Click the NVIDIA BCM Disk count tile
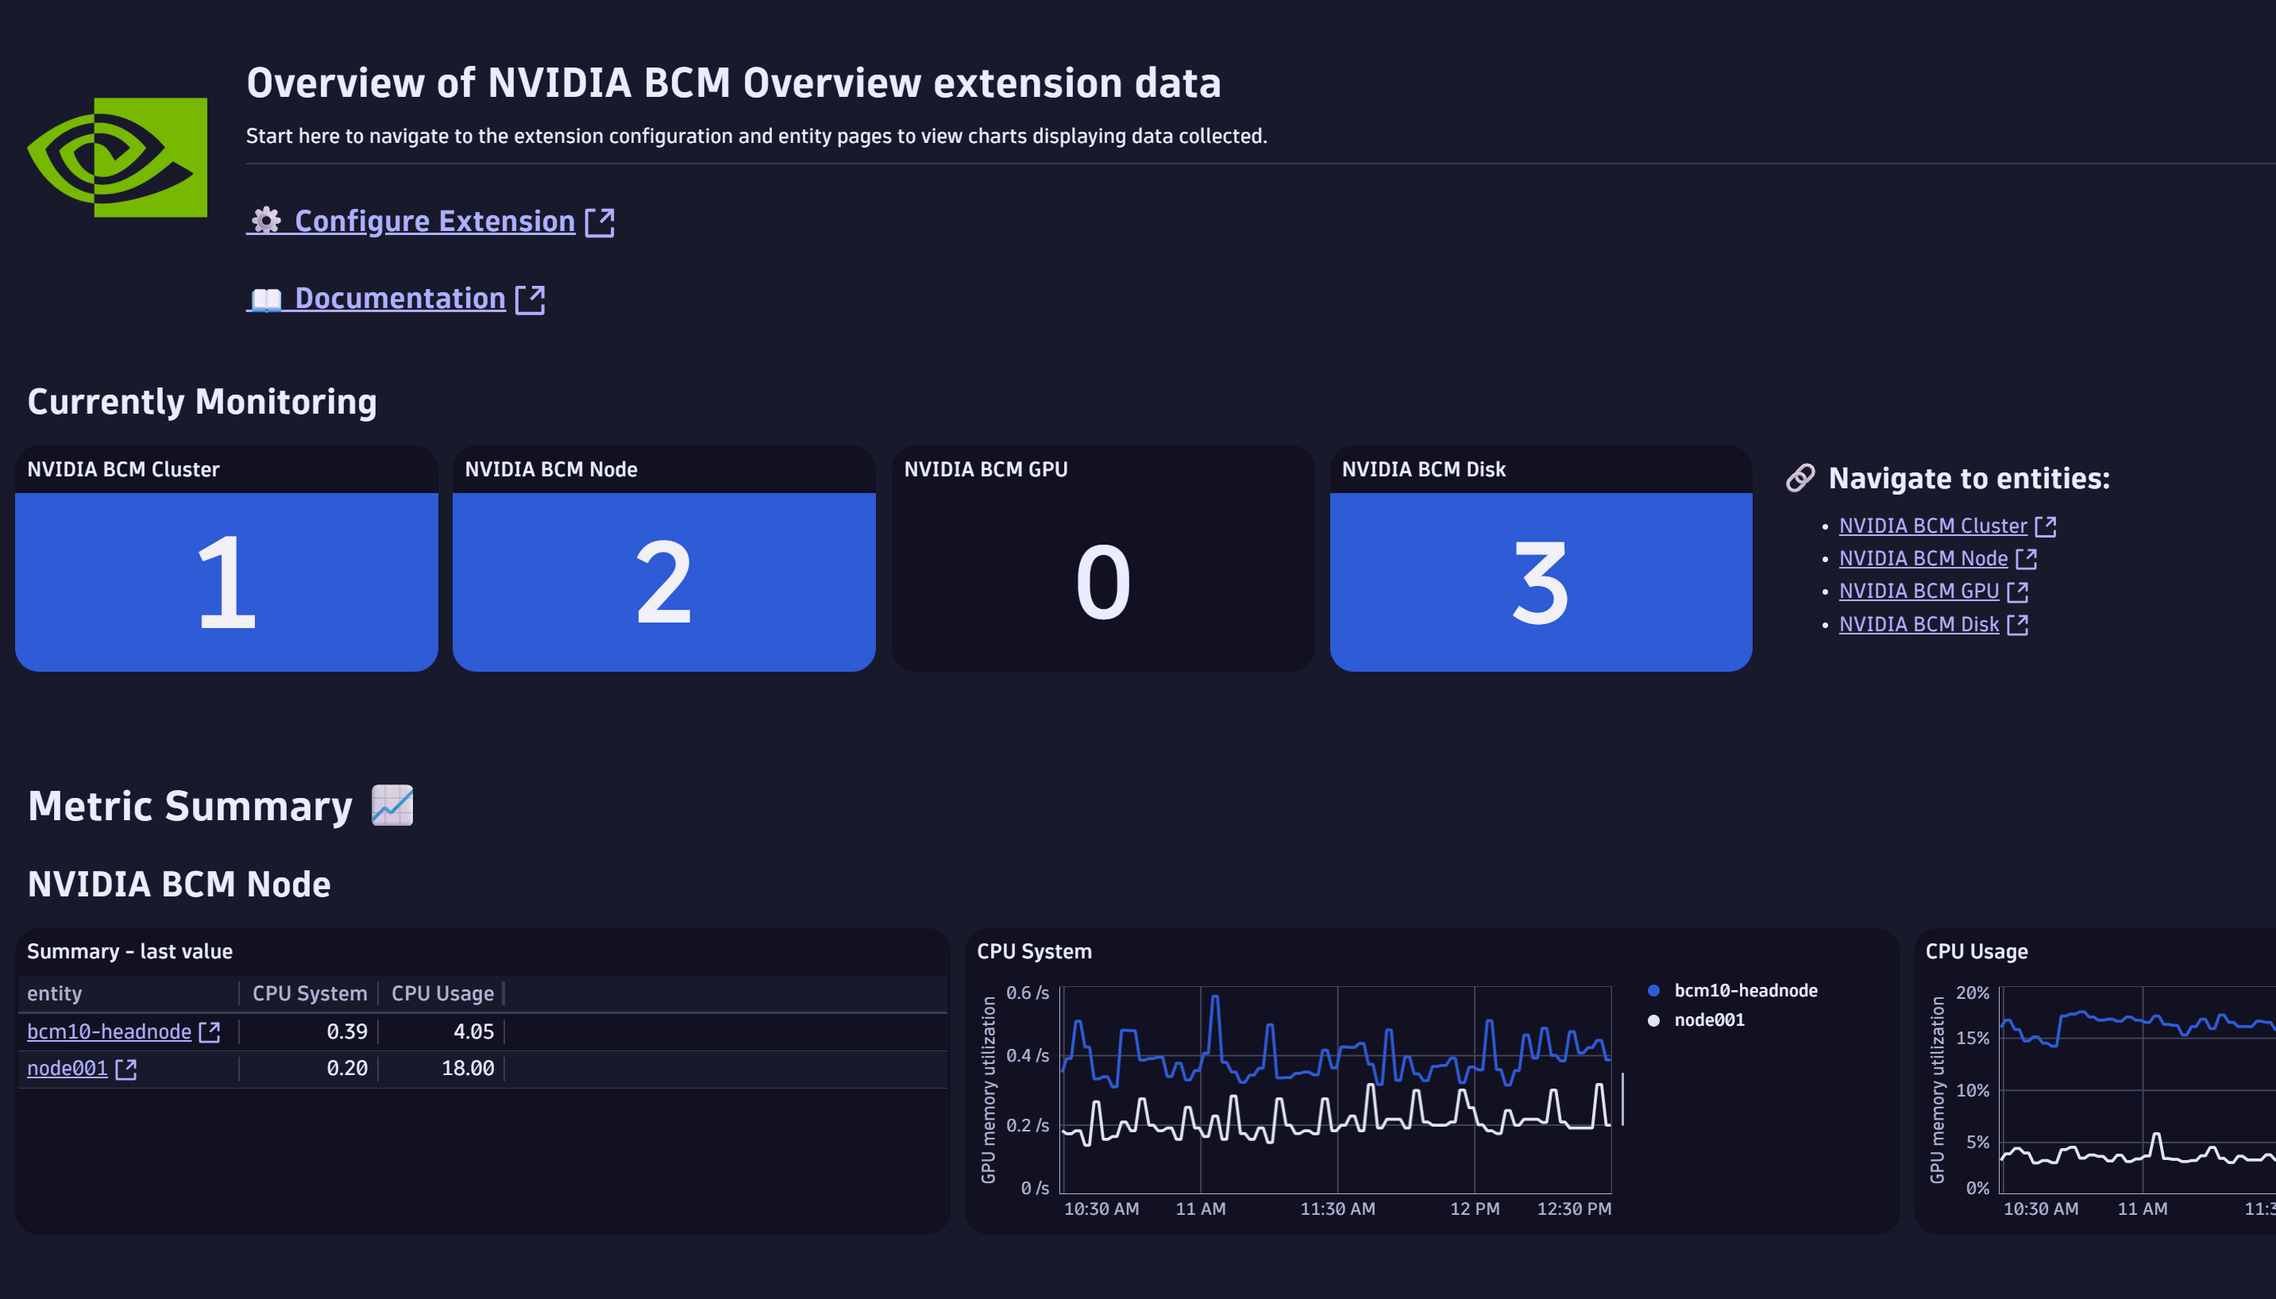 pos(1541,558)
